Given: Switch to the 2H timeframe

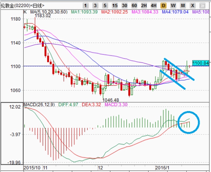Looking at the screenshot, I should pyautogui.click(x=144, y=6).
